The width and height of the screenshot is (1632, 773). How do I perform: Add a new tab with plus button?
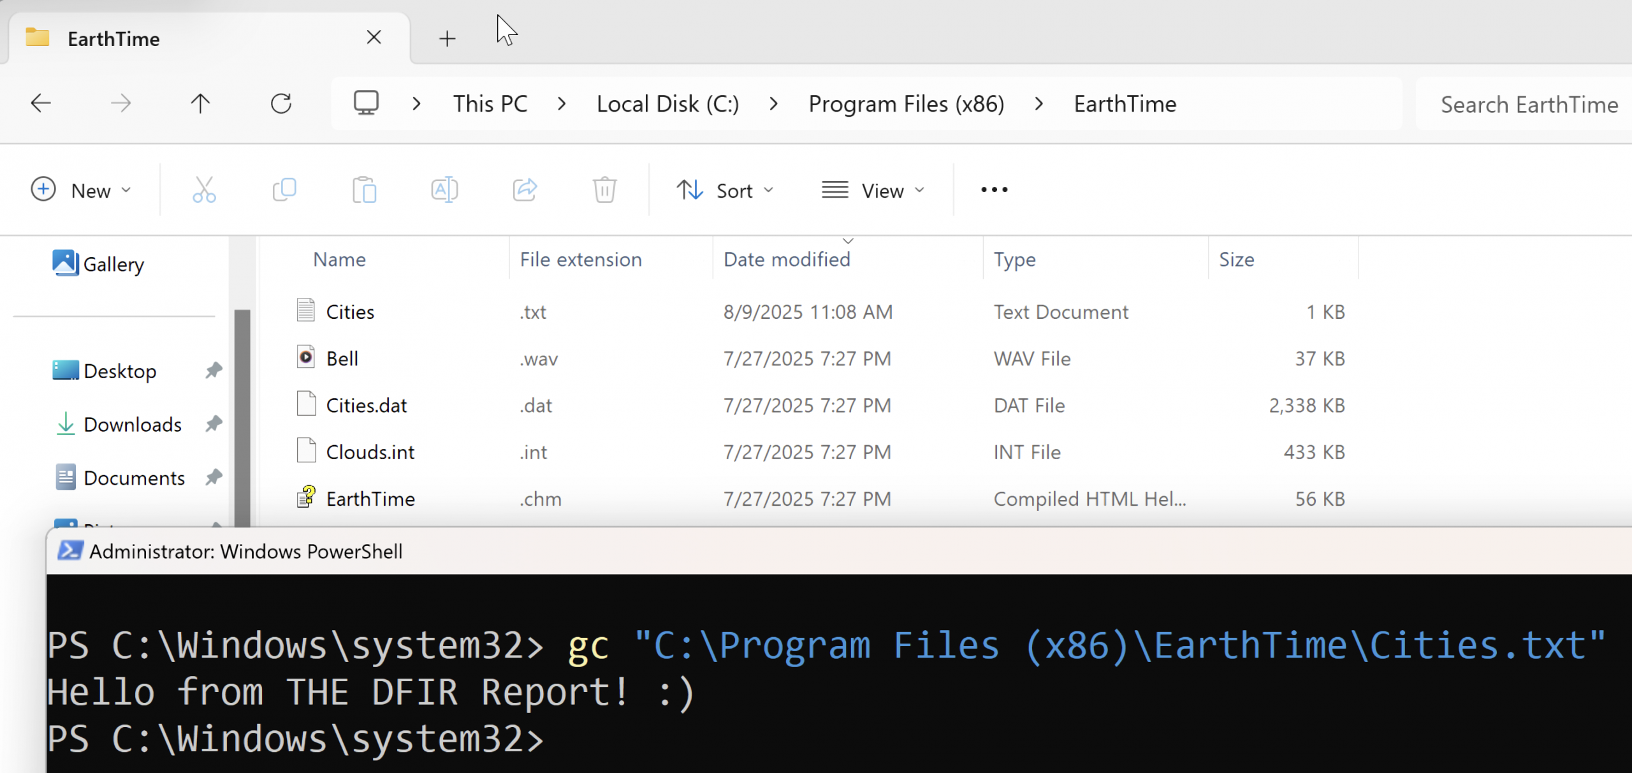coord(448,39)
